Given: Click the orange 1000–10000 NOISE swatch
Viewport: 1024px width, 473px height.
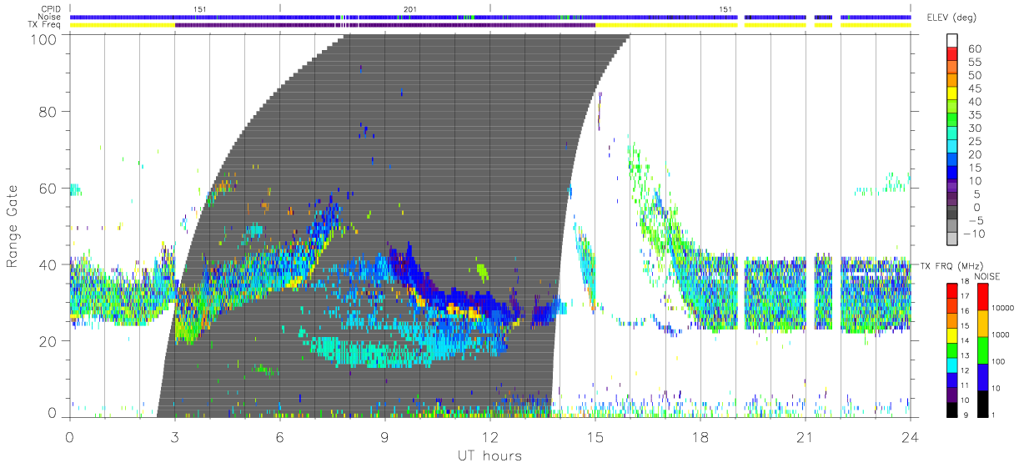Looking at the screenshot, I should point(981,324).
